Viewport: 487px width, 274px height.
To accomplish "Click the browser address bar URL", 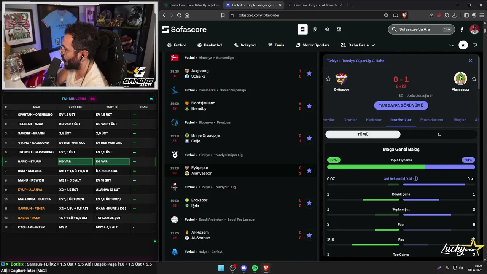I will point(259,15).
